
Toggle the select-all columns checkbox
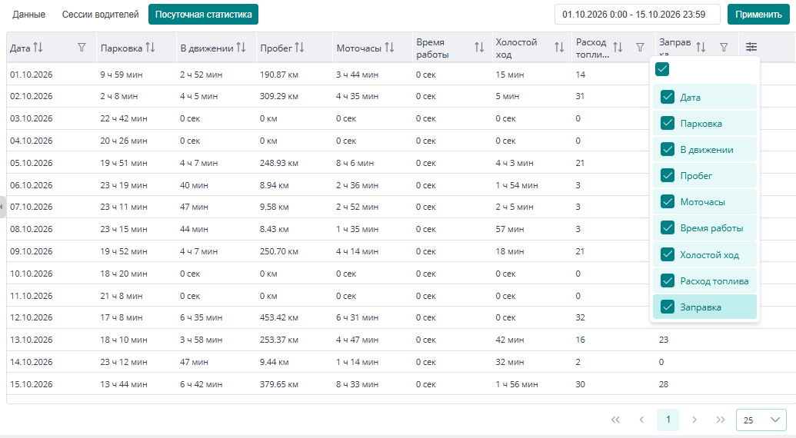pos(662,69)
